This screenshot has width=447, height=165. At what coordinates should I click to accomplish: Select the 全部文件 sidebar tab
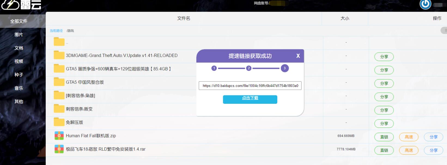(x=19, y=21)
